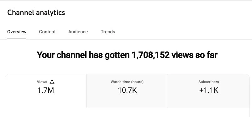Image resolution: width=252 pixels, height=117 pixels.
Task: Click the Views metric label text
Action: 42,82
